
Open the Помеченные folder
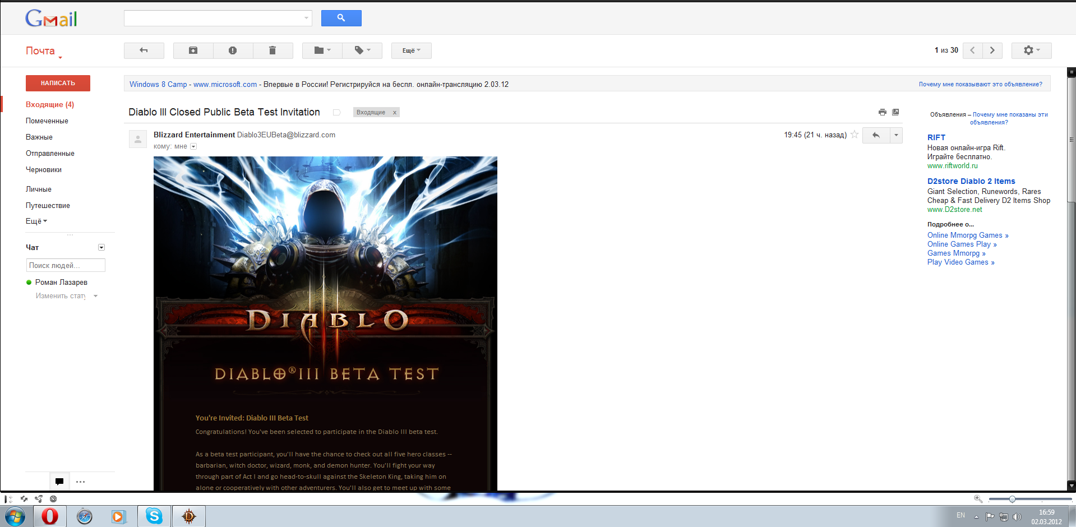(x=47, y=121)
